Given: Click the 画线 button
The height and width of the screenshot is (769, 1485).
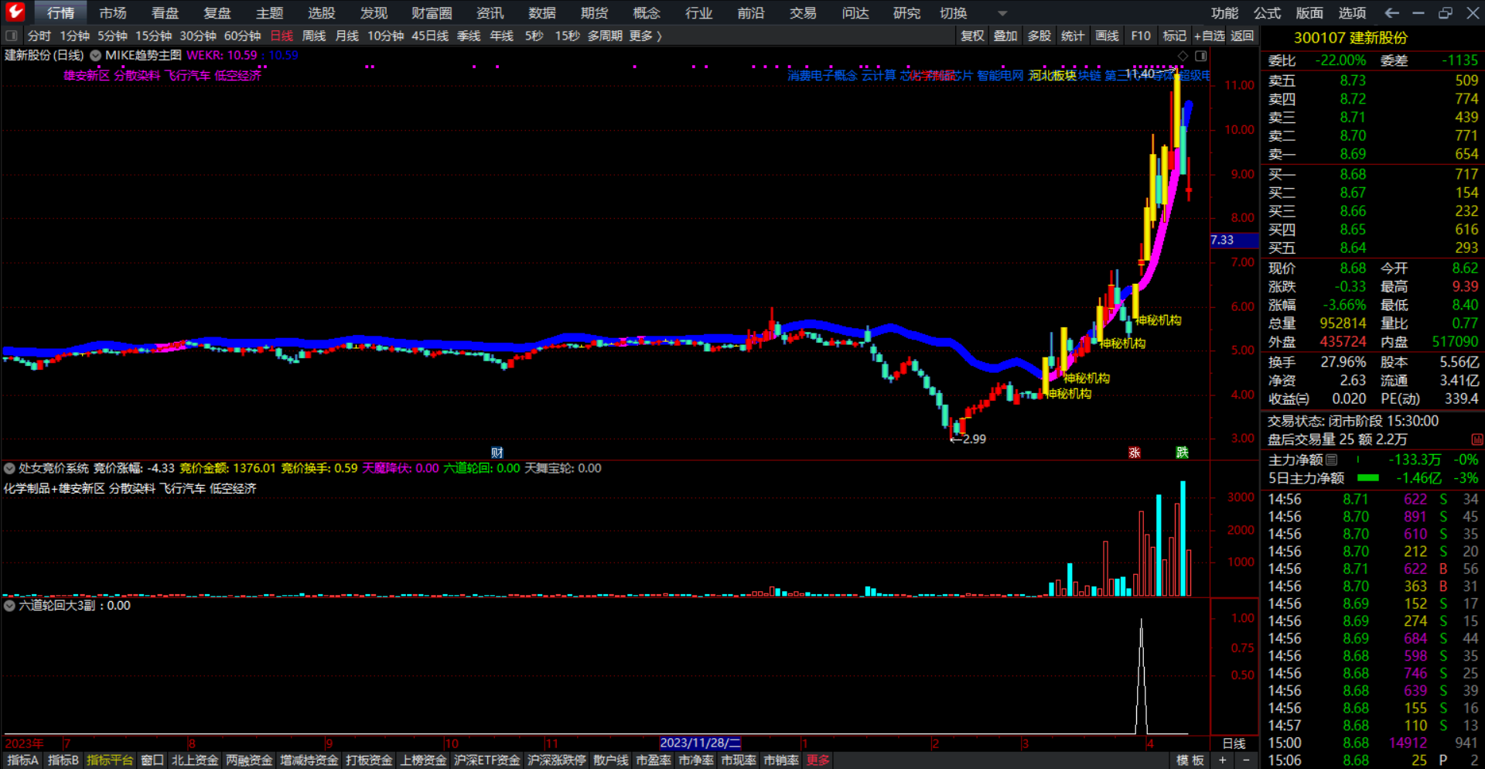Looking at the screenshot, I should pyautogui.click(x=1107, y=36).
